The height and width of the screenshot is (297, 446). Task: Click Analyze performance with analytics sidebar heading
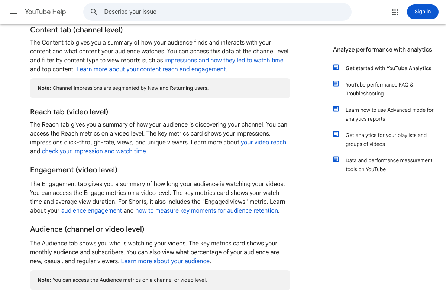382,49
